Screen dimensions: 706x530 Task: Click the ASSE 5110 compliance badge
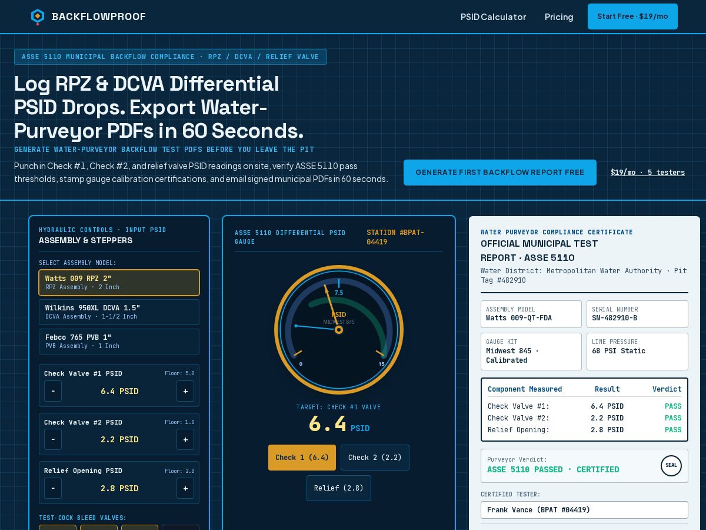pos(171,57)
